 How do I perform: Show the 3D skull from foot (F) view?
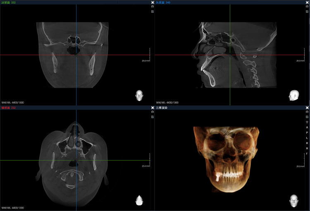pos(307,153)
